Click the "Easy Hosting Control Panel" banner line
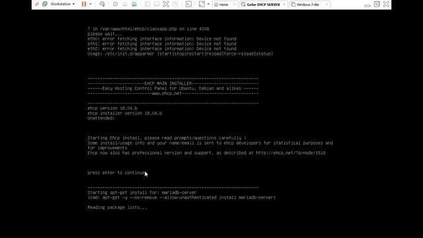 pos(173,89)
